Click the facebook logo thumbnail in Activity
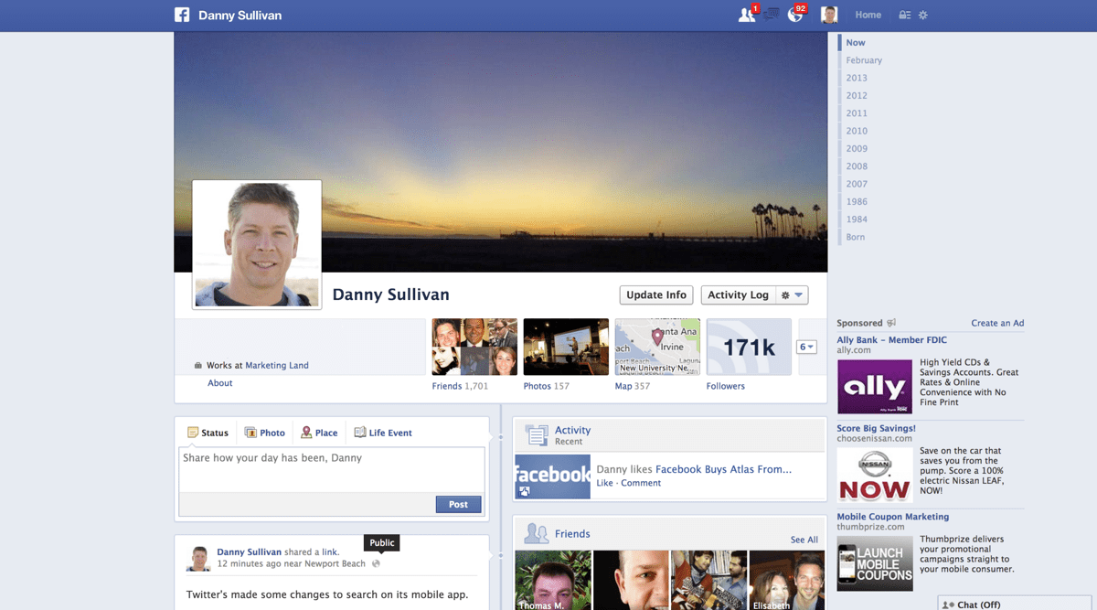 click(x=552, y=476)
